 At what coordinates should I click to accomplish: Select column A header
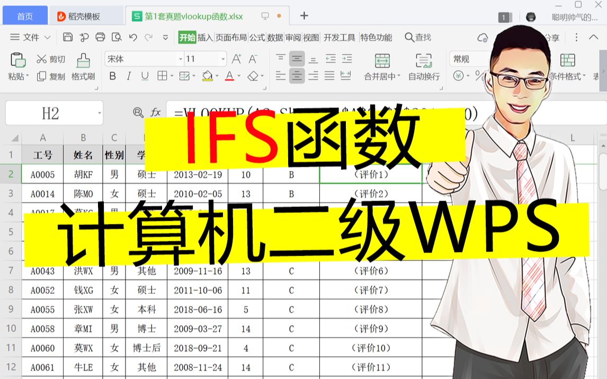coord(42,138)
